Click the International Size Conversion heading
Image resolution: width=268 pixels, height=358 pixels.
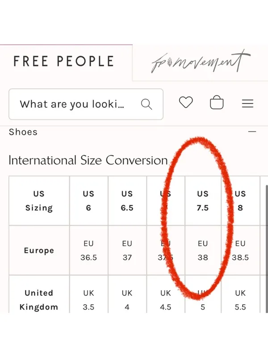[x=88, y=160]
